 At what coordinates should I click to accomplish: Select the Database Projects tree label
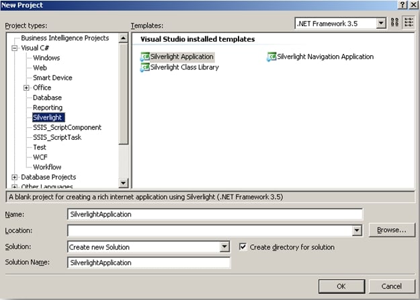[x=48, y=177]
